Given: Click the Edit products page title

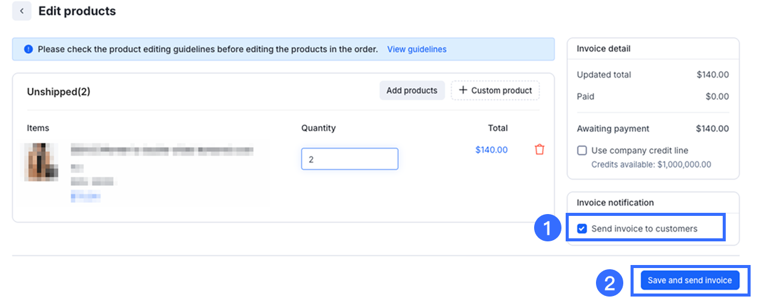Looking at the screenshot, I should [x=77, y=11].
